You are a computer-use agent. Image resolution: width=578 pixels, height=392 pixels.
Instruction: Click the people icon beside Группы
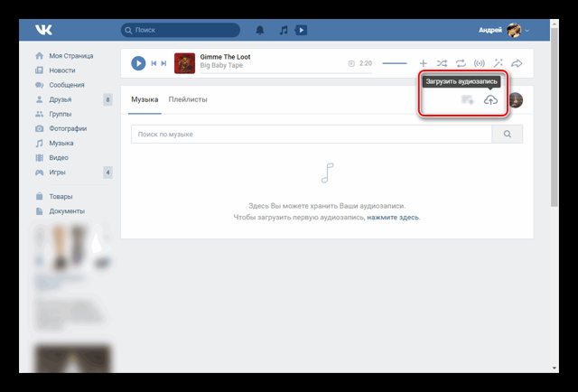coord(39,114)
